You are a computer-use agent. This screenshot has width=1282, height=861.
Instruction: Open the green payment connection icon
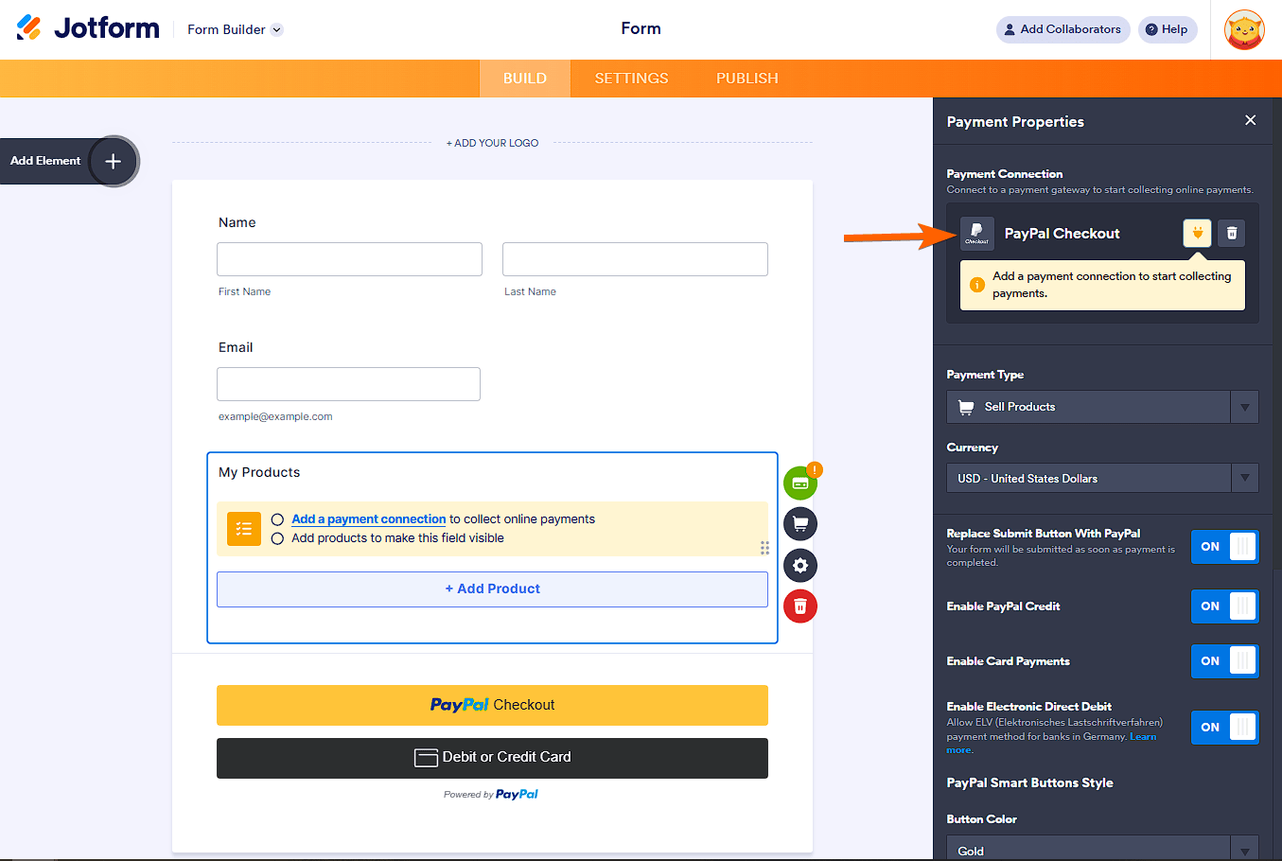click(x=800, y=483)
